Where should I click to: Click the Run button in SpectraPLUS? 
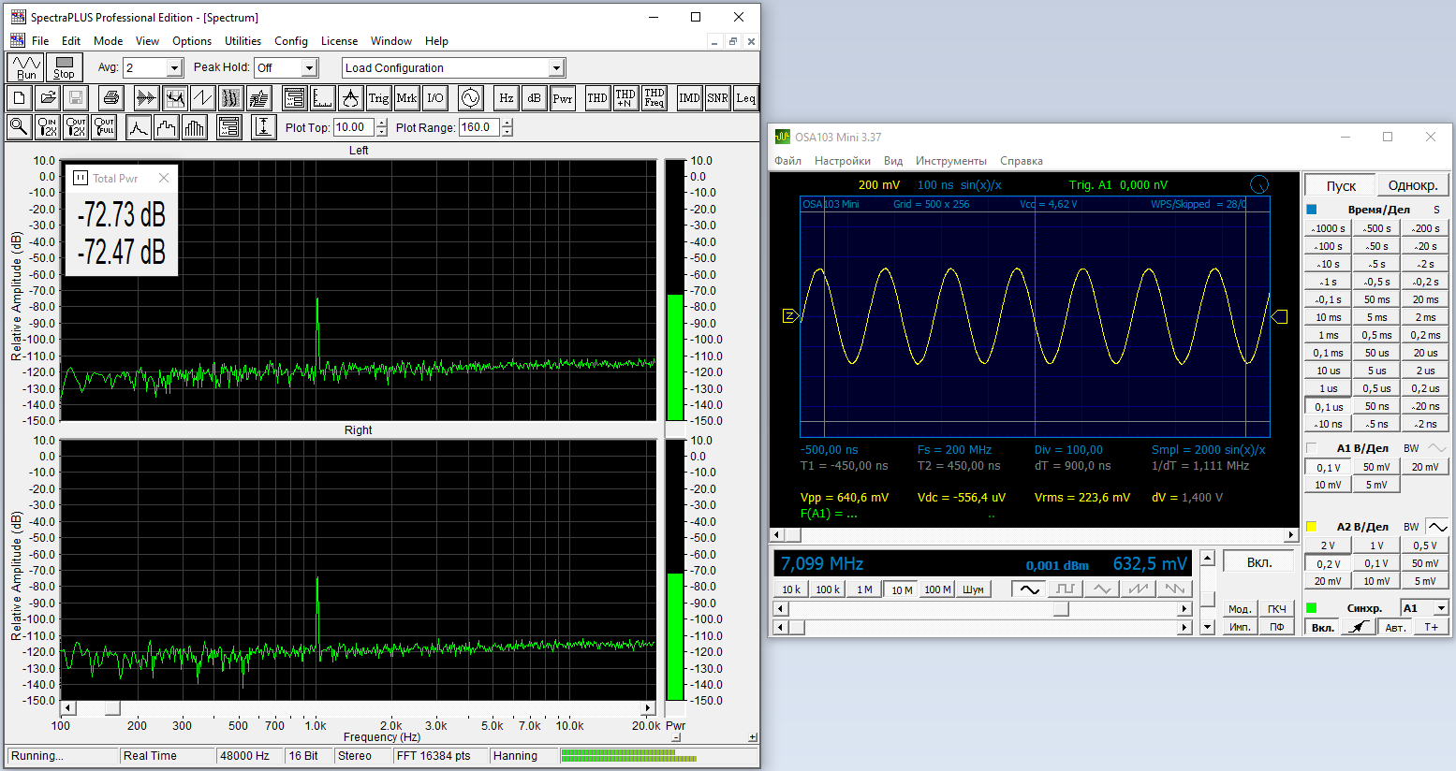tap(25, 67)
